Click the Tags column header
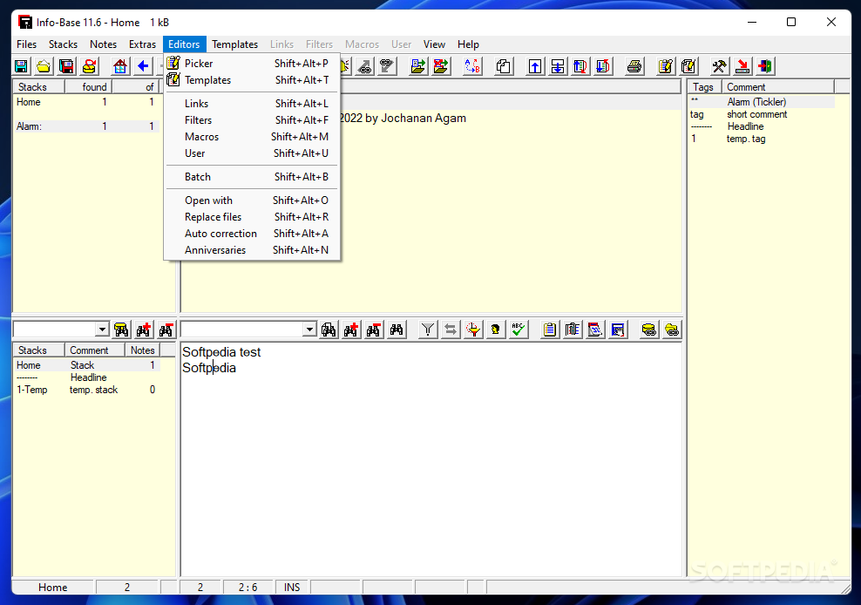The width and height of the screenshot is (861, 605). [704, 87]
